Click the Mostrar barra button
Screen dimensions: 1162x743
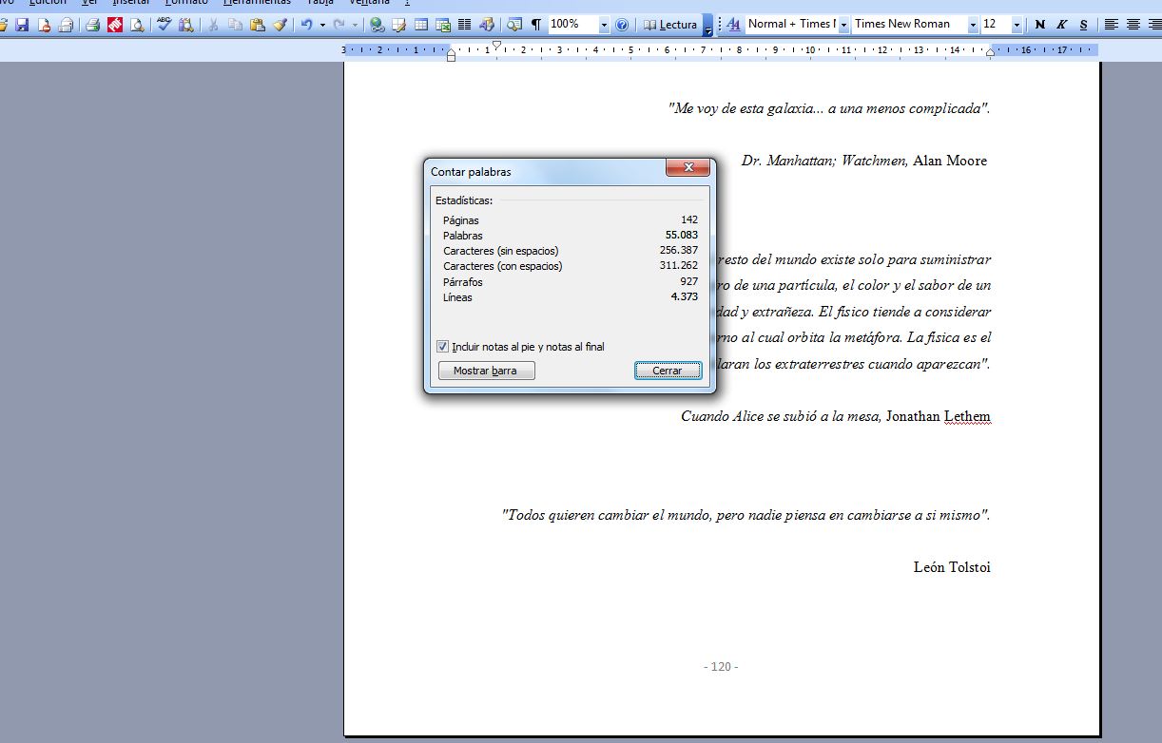click(x=486, y=371)
